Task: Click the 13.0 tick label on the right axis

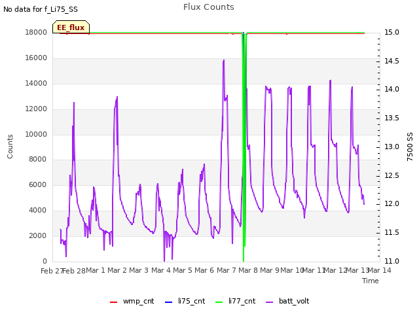Action: click(392, 147)
